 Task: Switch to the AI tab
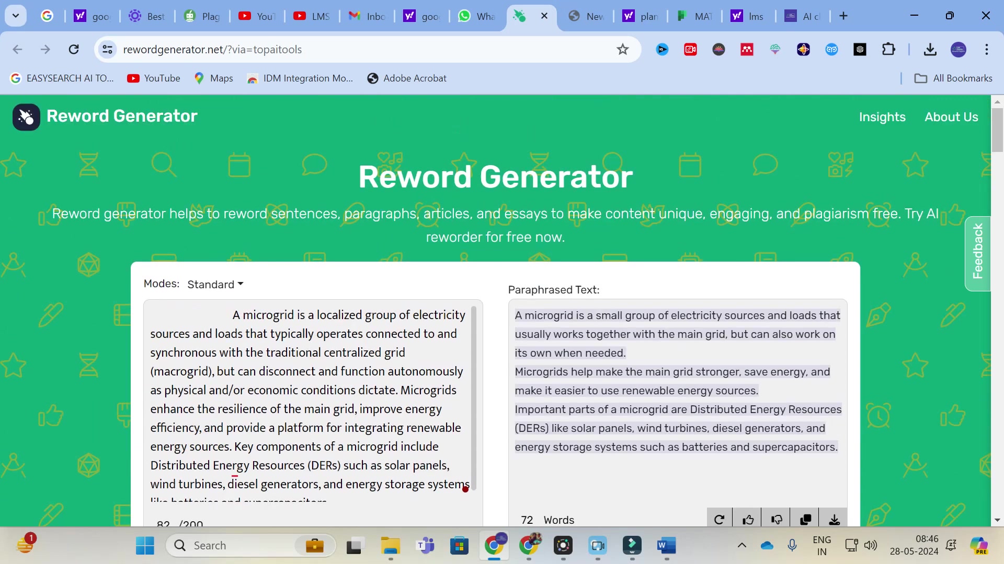click(x=803, y=16)
